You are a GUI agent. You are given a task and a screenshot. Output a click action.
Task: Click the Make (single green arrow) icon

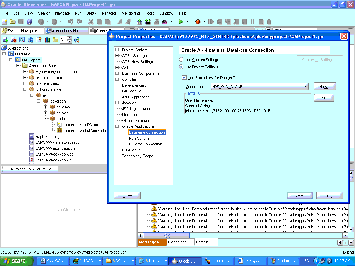[x=140, y=22]
